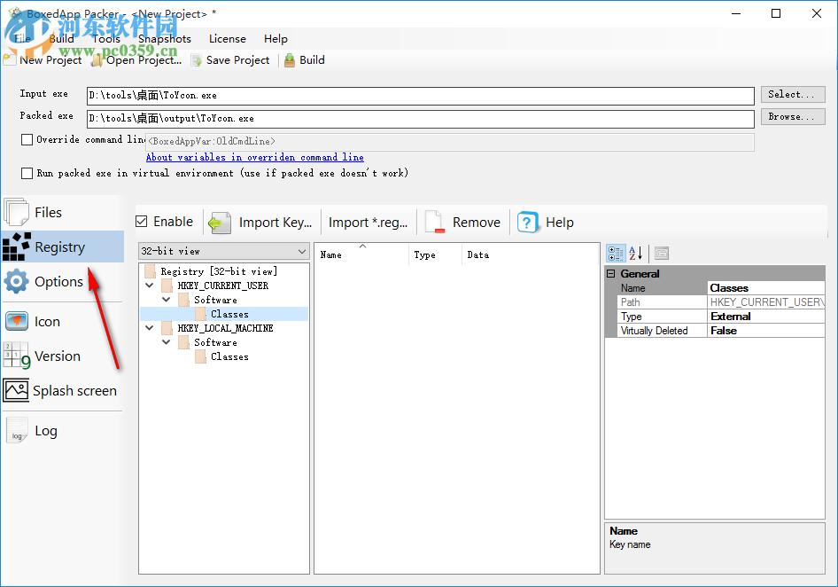Click the Remove key icon
The width and height of the screenshot is (838, 587).
pyautogui.click(x=434, y=222)
